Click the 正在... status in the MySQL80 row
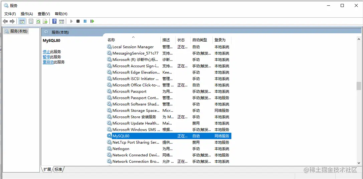The width and height of the screenshot is (363, 179). tap(182, 136)
